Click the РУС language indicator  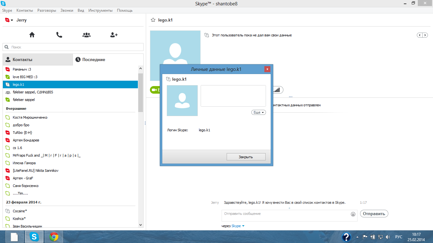coord(398,237)
